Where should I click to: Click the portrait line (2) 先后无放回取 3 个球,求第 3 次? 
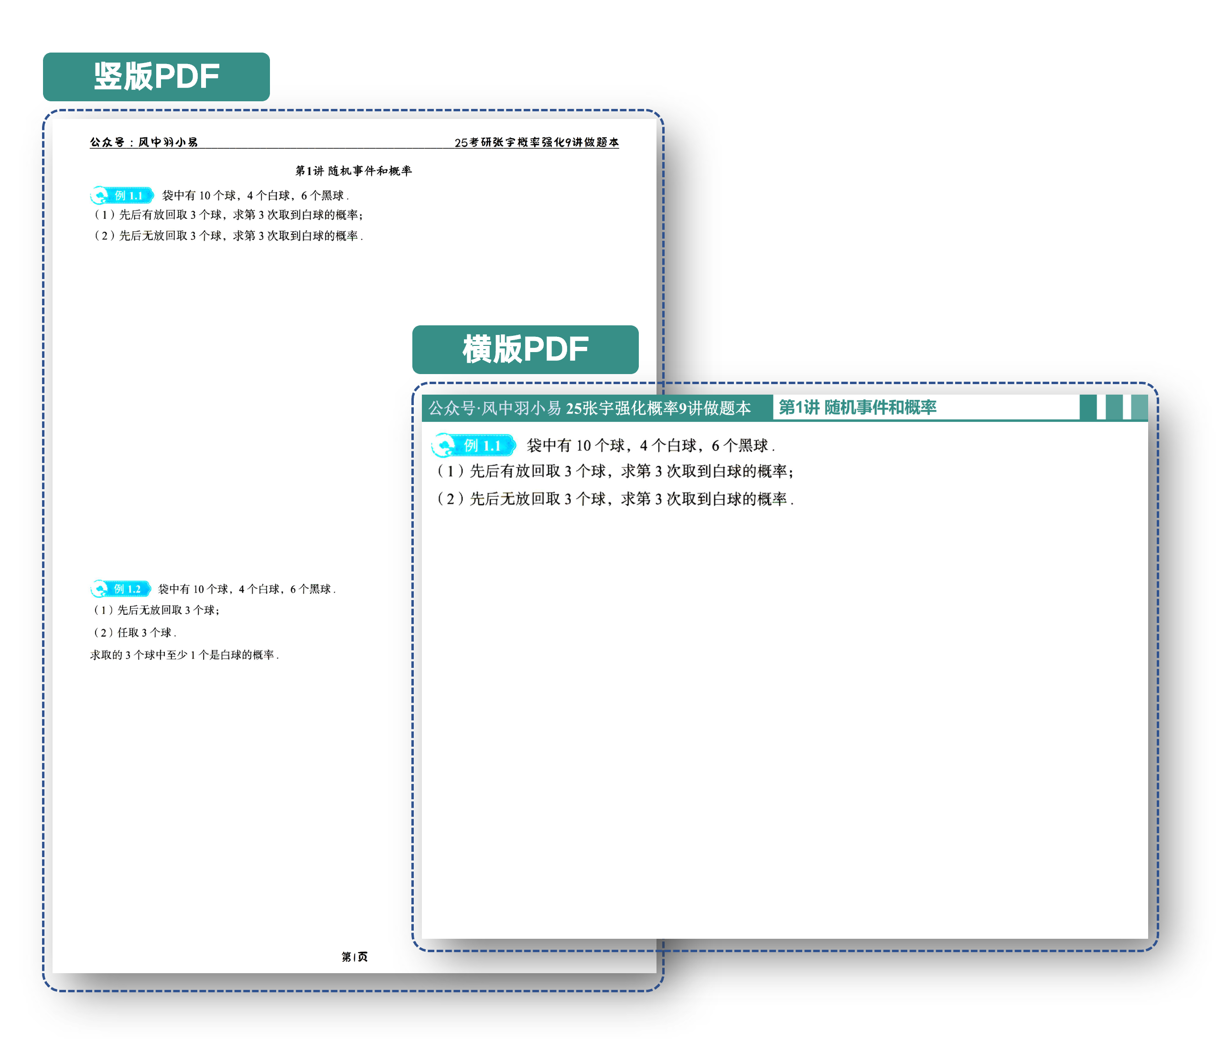point(228,236)
